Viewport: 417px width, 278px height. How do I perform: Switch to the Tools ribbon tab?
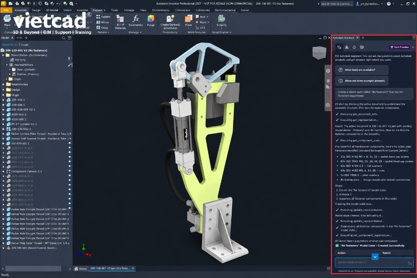[114, 10]
